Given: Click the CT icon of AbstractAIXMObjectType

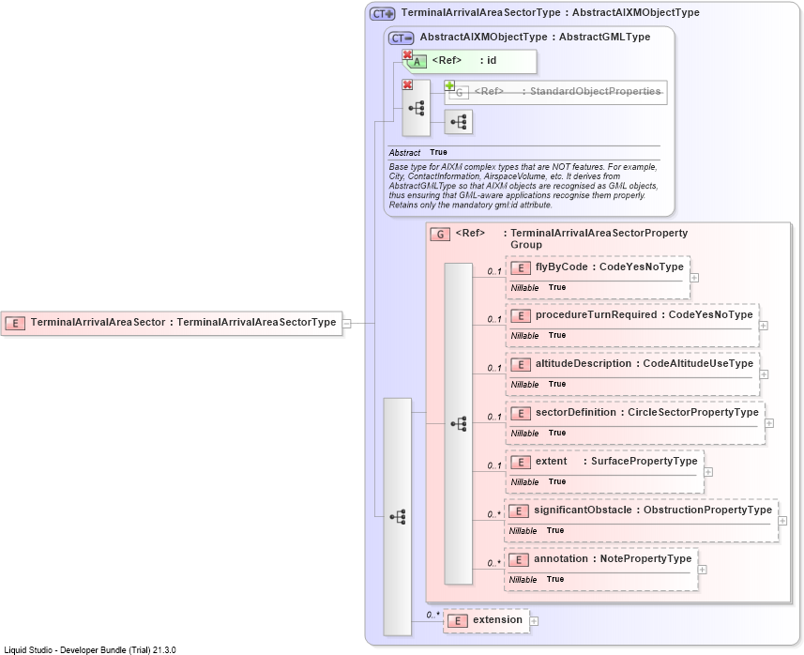Looking at the screenshot, I should [x=402, y=38].
